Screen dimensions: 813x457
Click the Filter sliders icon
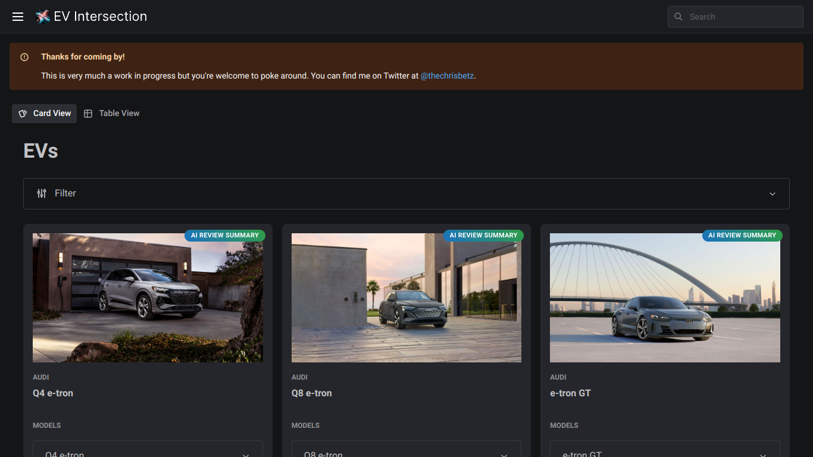(42, 193)
